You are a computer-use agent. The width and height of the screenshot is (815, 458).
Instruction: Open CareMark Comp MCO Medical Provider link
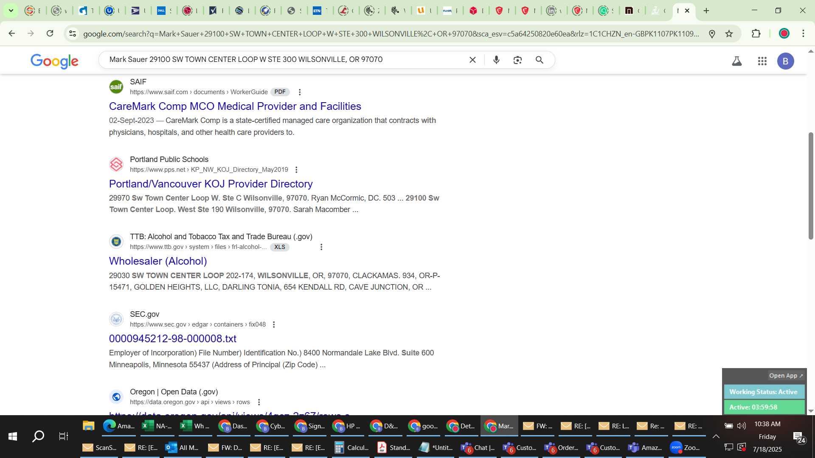point(235,106)
